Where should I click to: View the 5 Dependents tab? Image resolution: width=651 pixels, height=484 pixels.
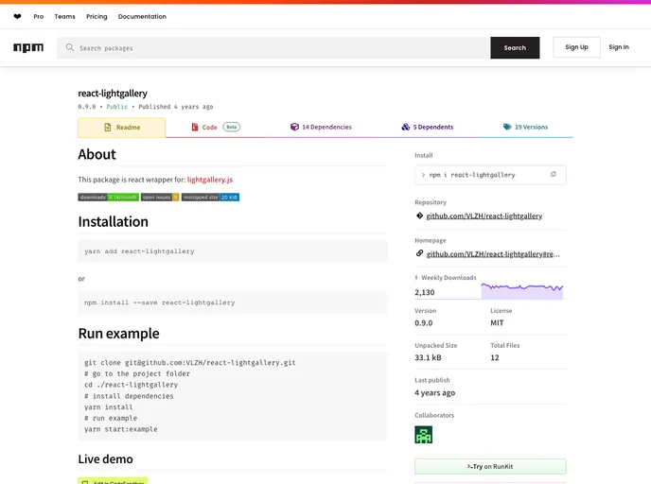pyautogui.click(x=427, y=127)
